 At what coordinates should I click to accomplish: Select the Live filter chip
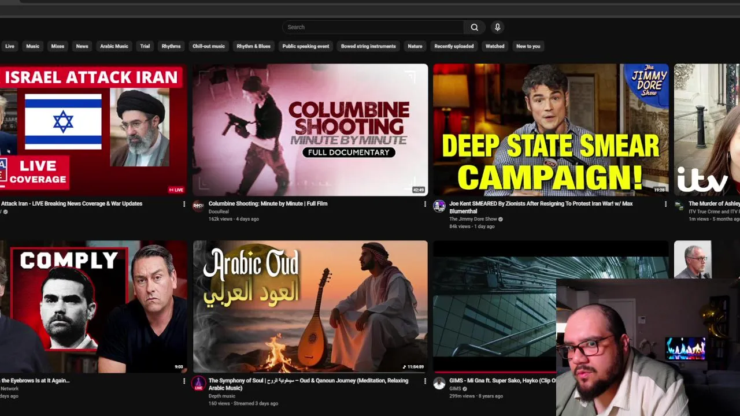[10, 46]
